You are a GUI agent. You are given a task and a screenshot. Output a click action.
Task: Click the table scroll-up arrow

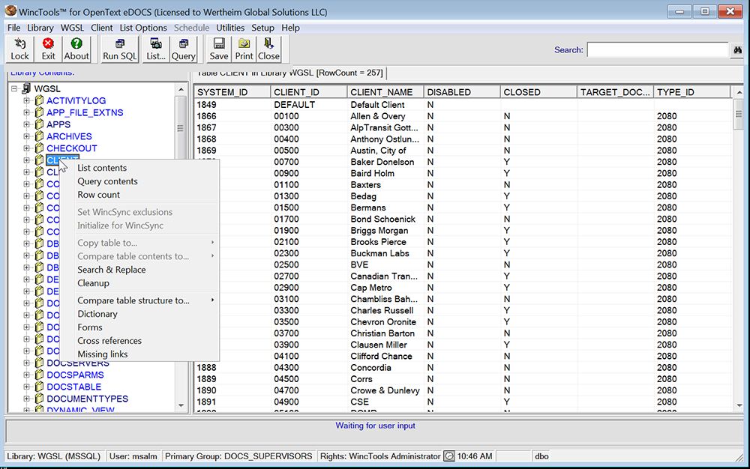pyautogui.click(x=739, y=92)
